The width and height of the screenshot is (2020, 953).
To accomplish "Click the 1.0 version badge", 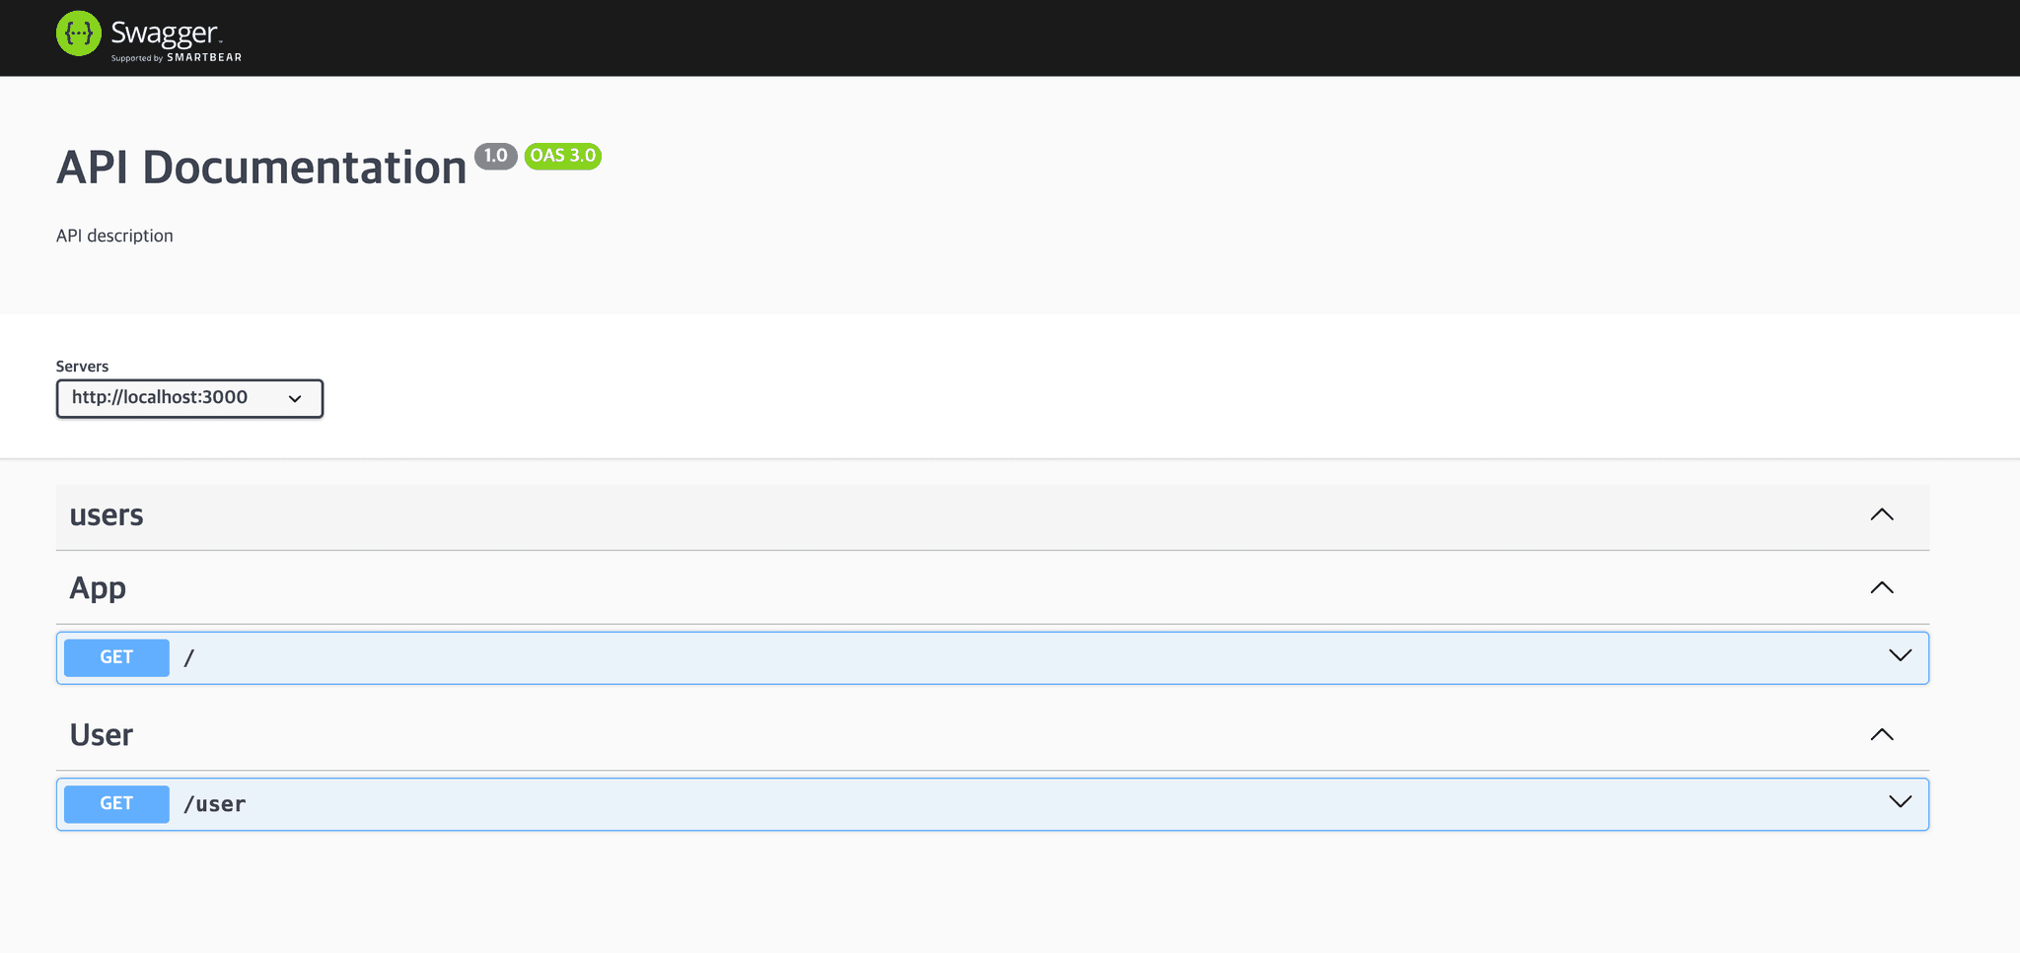I will [495, 156].
